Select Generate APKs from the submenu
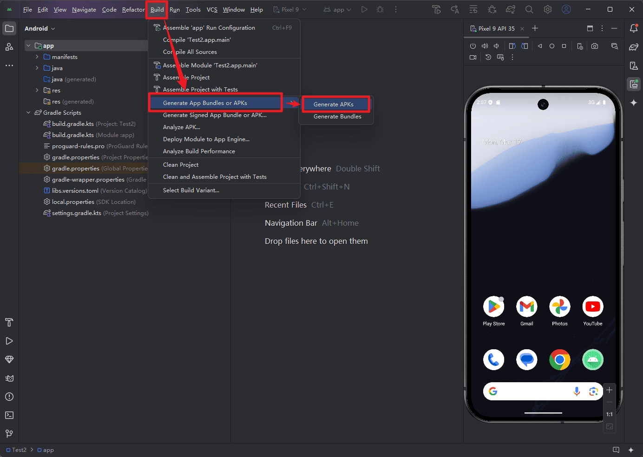This screenshot has height=457, width=643. (x=334, y=104)
